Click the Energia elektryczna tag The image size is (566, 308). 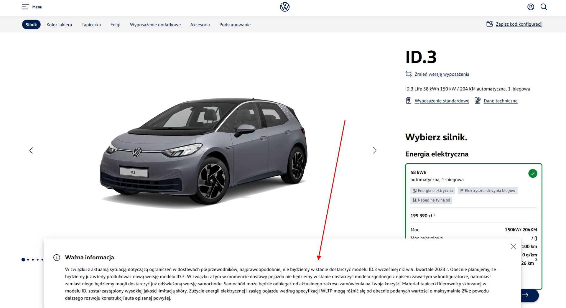coord(433,191)
